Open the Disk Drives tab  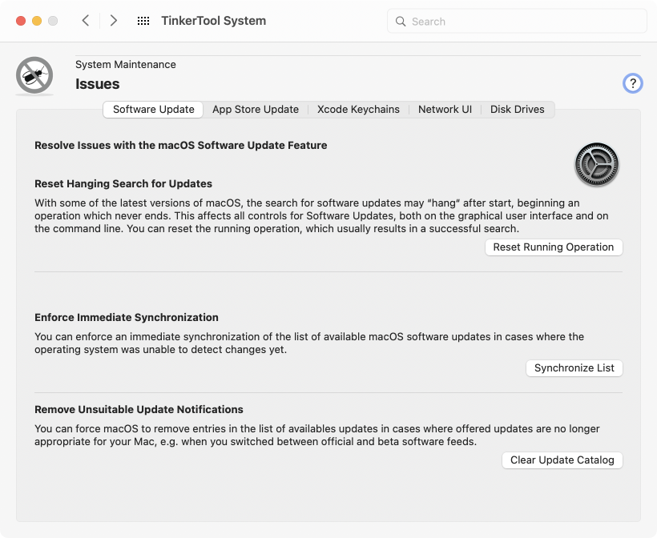tap(518, 110)
